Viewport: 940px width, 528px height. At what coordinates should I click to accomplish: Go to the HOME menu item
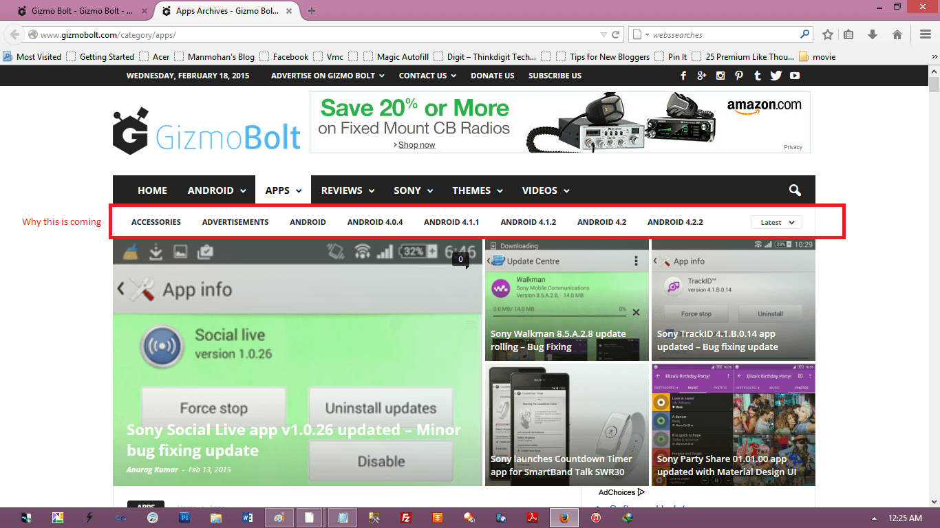pyautogui.click(x=152, y=190)
